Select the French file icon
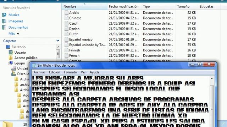 [x=66, y=55]
